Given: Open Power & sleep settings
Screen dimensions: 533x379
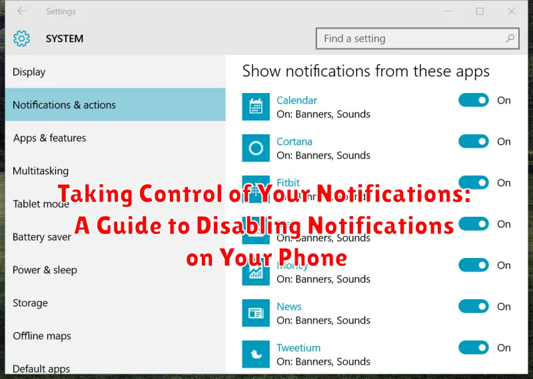Looking at the screenshot, I should point(115,270).
